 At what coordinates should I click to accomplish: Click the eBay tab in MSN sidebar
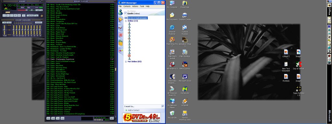121,51
